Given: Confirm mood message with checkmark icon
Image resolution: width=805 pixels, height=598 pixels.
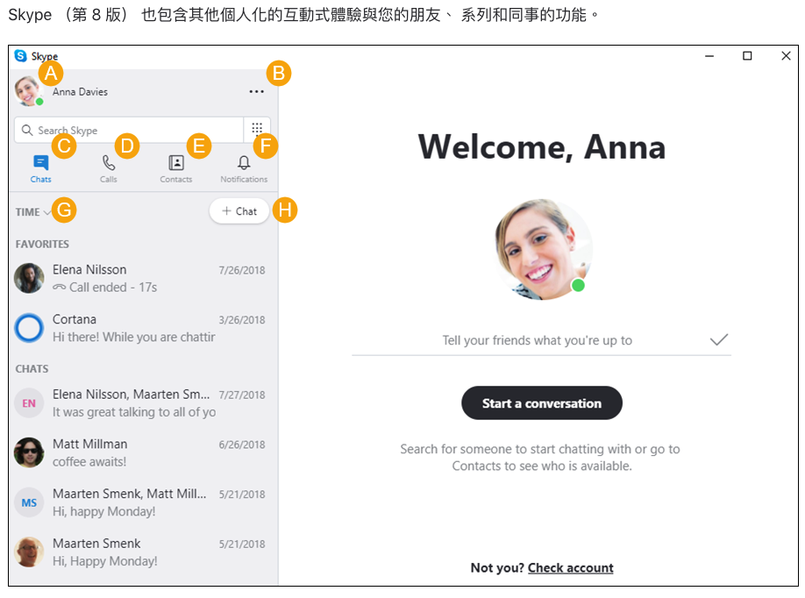Looking at the screenshot, I should point(719,340).
